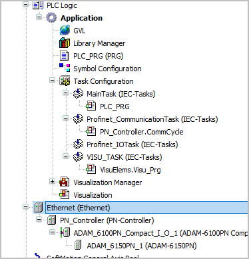249x259 pixels.
Task: Select the ADAM_6100PN_Compact_I_O_1 label
Action: pyautogui.click(x=160, y=233)
